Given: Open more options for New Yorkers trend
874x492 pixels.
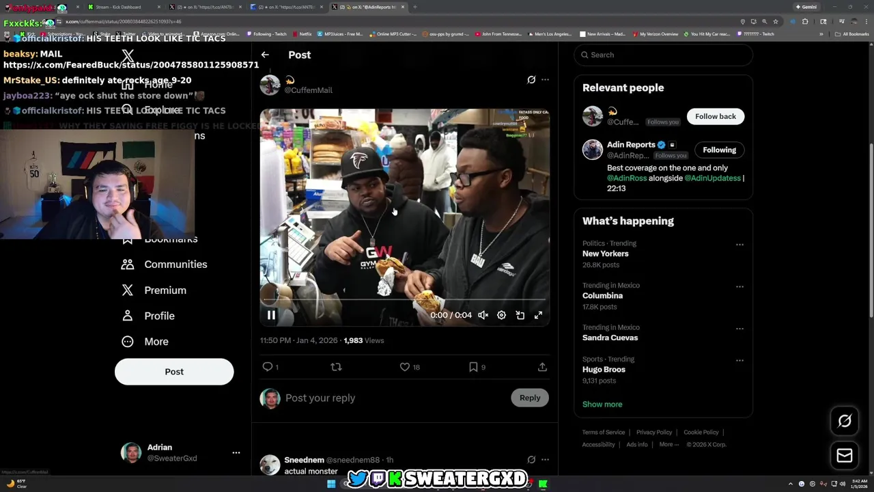Looking at the screenshot, I should (739, 245).
